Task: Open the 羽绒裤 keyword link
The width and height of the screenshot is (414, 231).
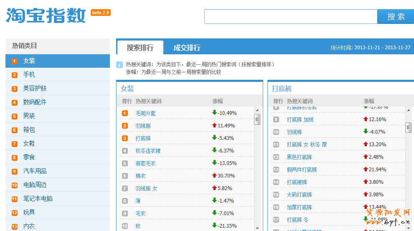Action: click(x=295, y=132)
